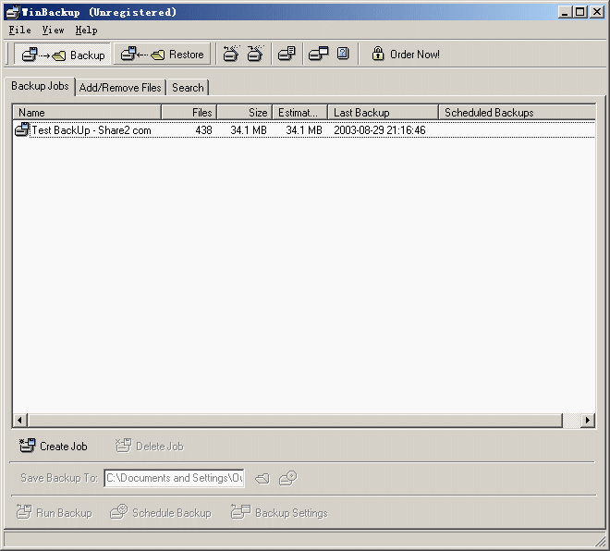
Task: Click the padlock Order Now! button
Action: 405,55
